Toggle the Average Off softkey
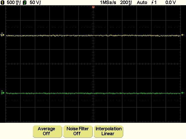The image size is (186, 139). pyautogui.click(x=47, y=131)
